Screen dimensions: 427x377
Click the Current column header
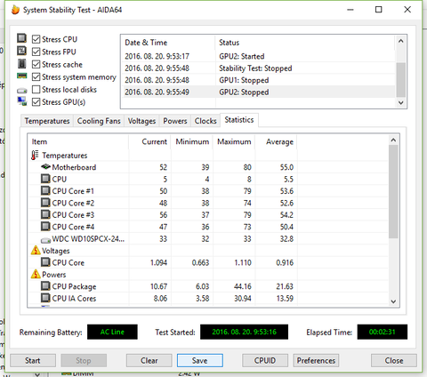click(149, 141)
